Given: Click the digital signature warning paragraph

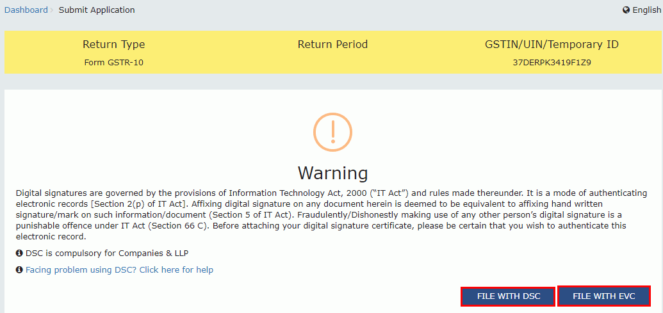Looking at the screenshot, I should click(x=331, y=209).
